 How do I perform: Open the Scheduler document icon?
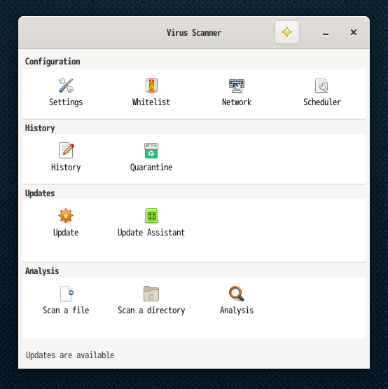tap(321, 86)
